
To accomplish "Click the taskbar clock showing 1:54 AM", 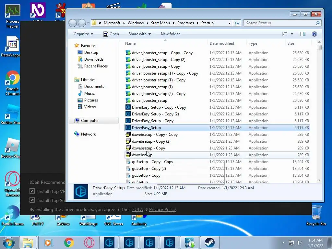I will tap(315, 243).
